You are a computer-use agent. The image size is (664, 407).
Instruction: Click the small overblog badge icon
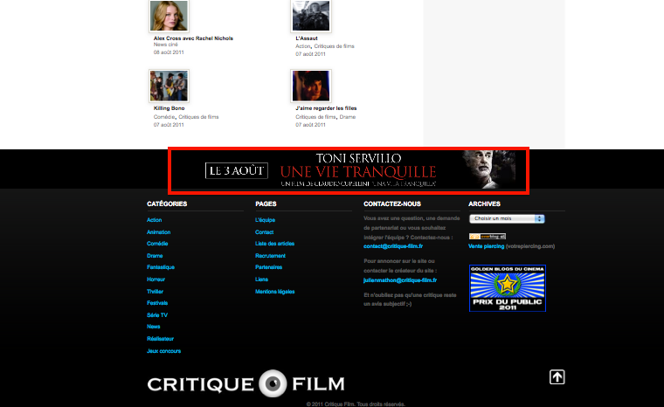pyautogui.click(x=487, y=237)
